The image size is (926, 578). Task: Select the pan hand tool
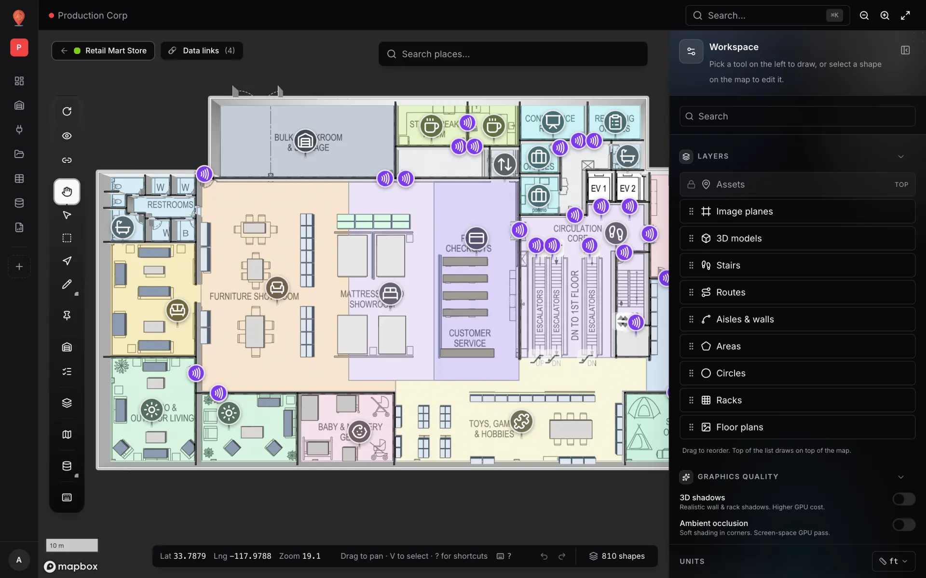point(67,192)
